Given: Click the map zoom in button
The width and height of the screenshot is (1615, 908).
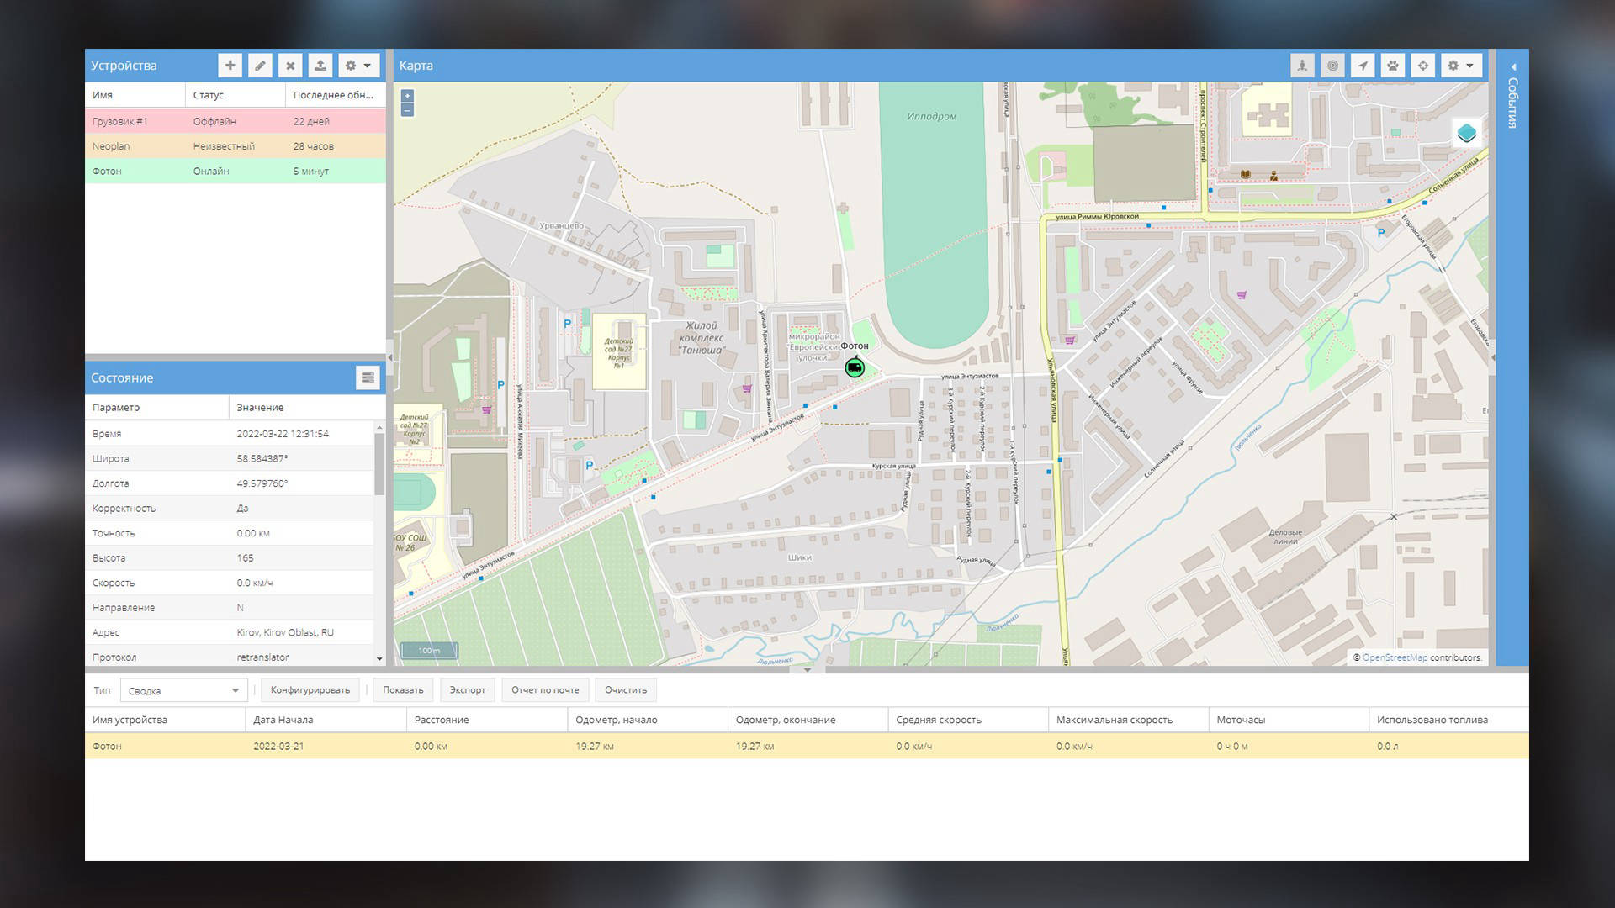Looking at the screenshot, I should pos(408,96).
